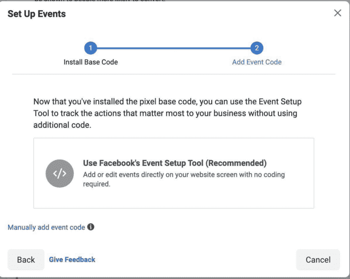Open the Give Feedback link

[x=72, y=260]
